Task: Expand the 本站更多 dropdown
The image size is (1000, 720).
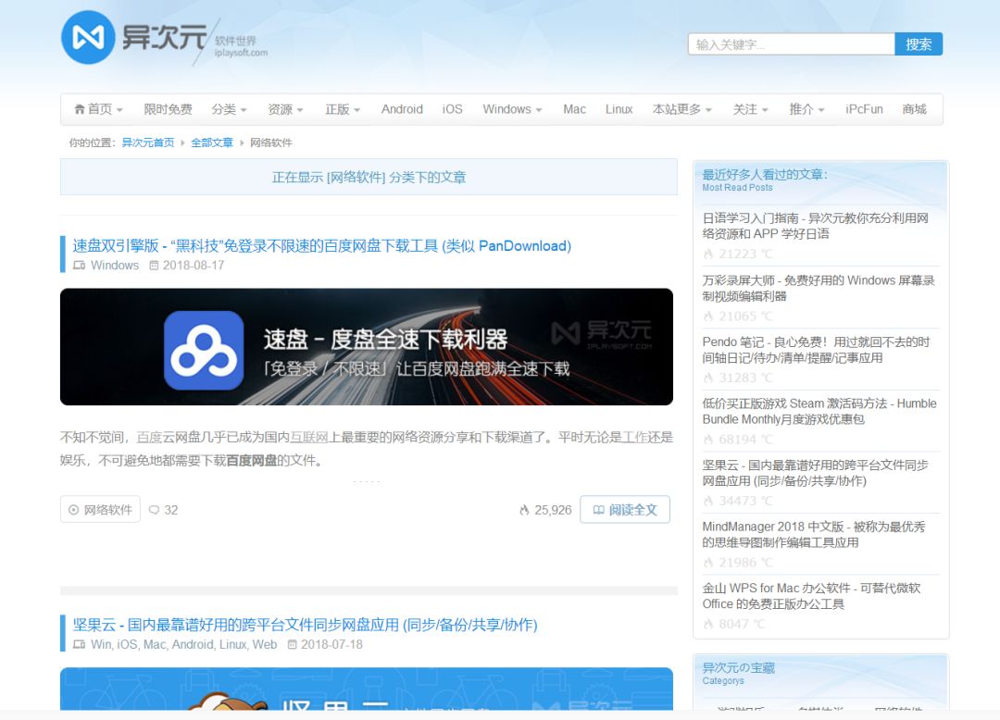Action: coord(678,108)
